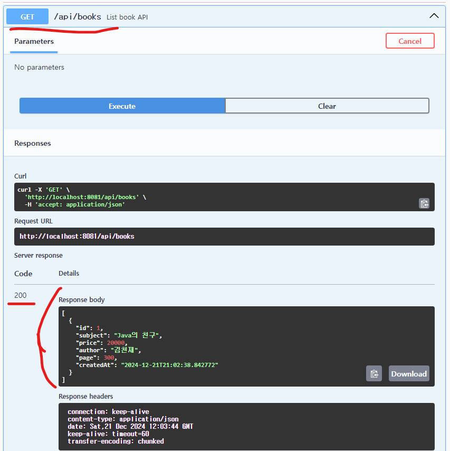Select the Parameters tab

coord(34,41)
